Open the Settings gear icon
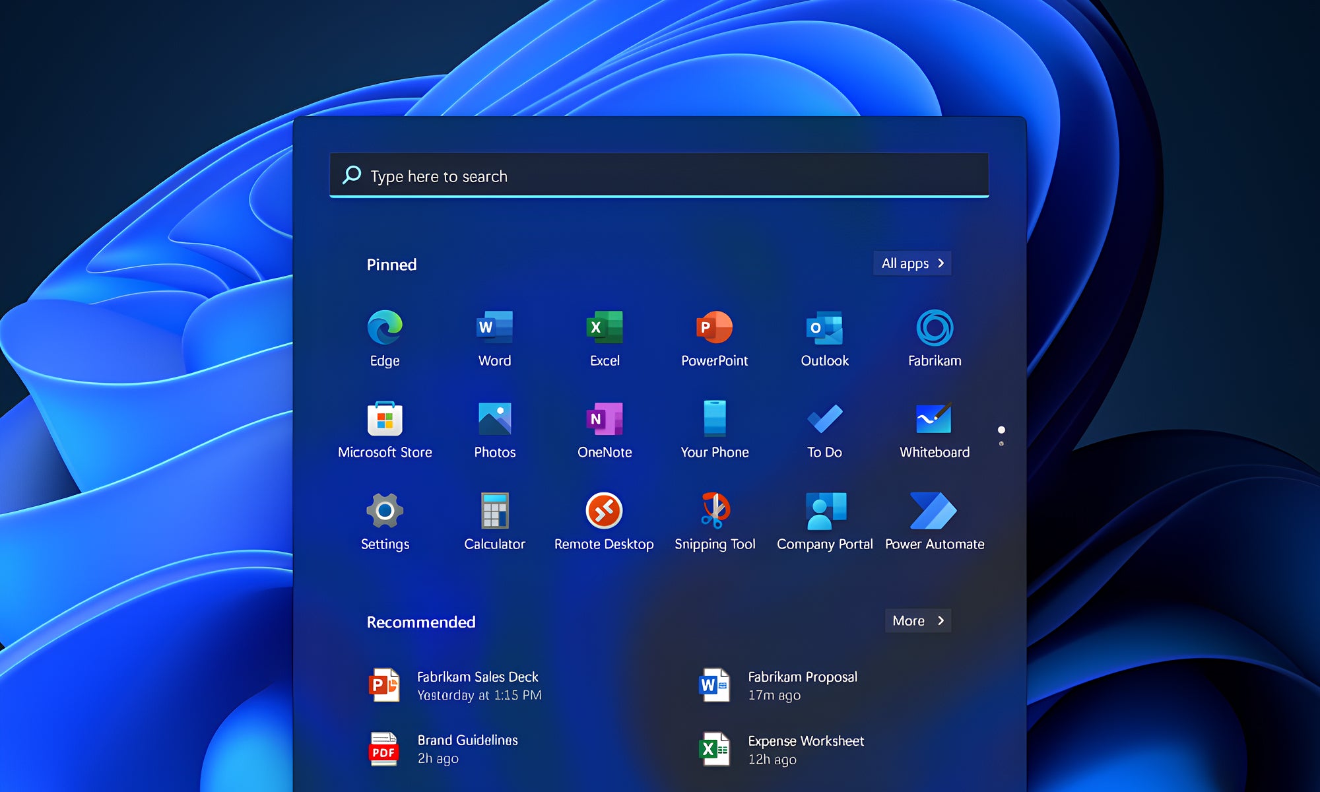Image resolution: width=1320 pixels, height=792 pixels. pyautogui.click(x=385, y=511)
